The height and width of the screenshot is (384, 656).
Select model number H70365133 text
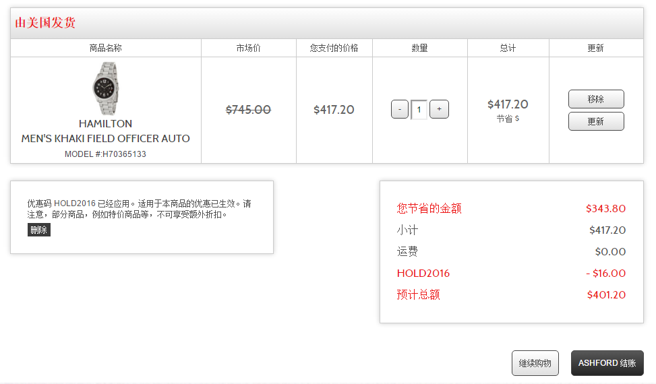tap(105, 154)
